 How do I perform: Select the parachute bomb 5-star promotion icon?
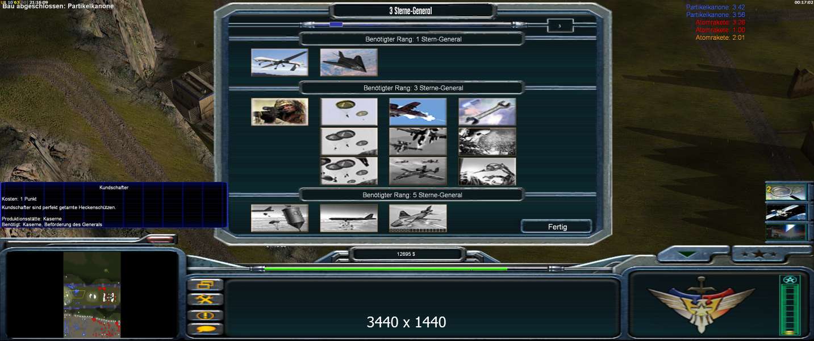point(279,218)
